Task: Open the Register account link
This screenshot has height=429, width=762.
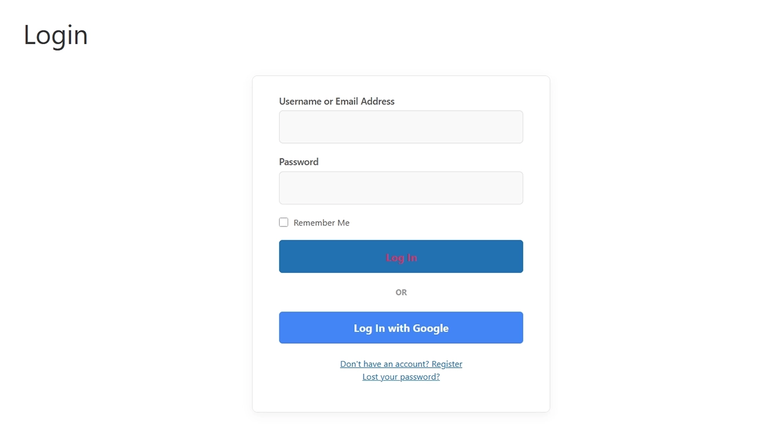Action: 401,364
